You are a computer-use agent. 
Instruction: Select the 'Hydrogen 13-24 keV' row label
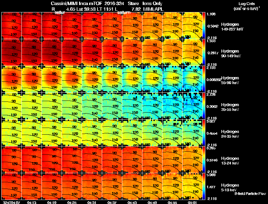(x=230, y=161)
